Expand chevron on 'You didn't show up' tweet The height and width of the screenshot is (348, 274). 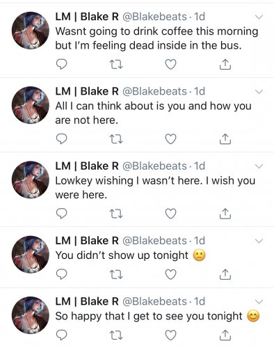pos(259,242)
